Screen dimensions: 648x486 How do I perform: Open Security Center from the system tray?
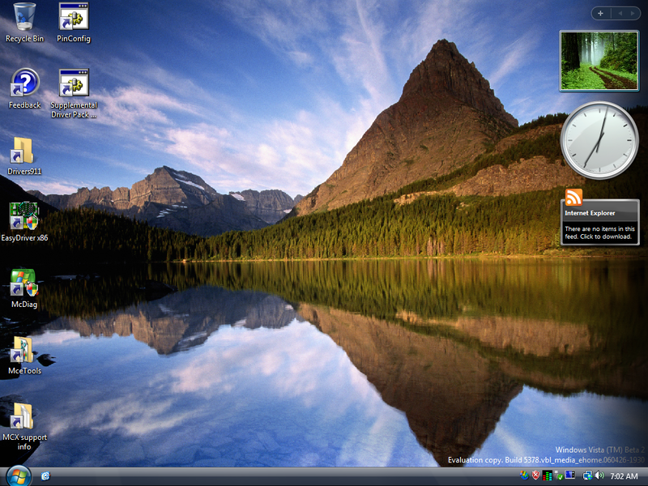coord(536,475)
